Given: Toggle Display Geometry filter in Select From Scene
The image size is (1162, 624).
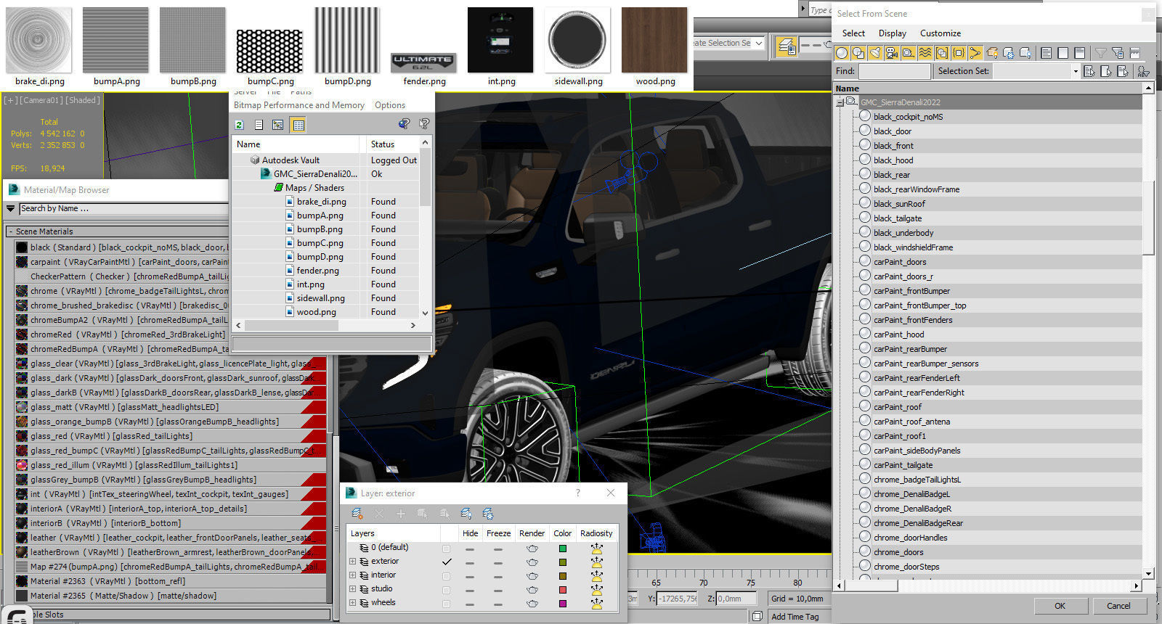Looking at the screenshot, I should pos(842,52).
